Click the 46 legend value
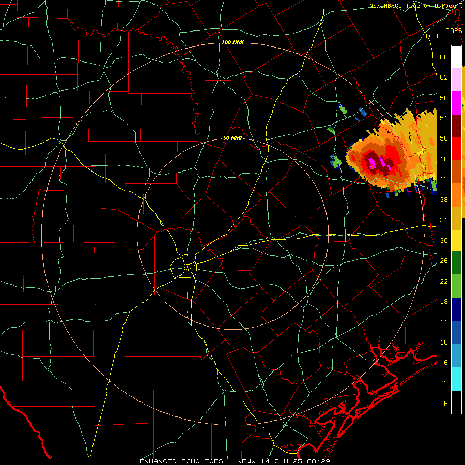 coord(444,159)
